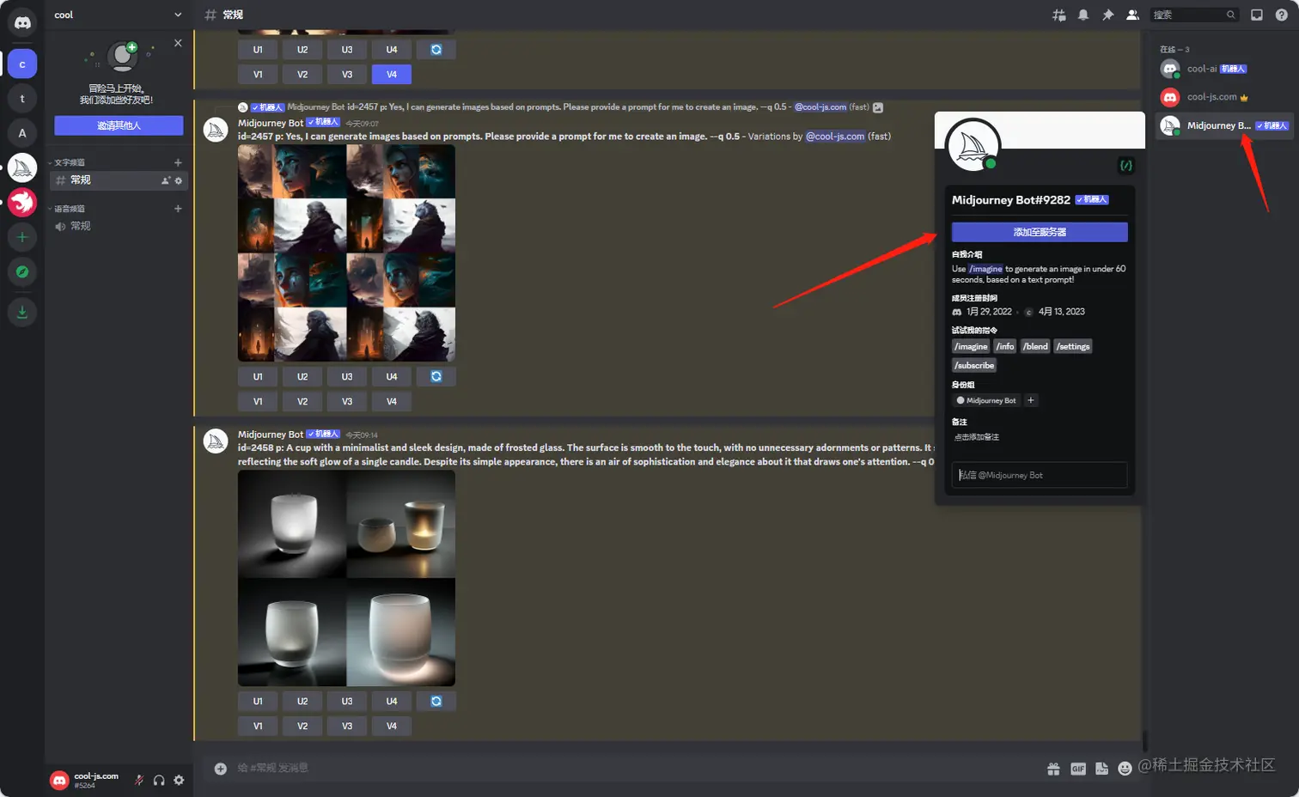This screenshot has height=797, width=1299.
Task: Open the GIF picker button
Action: (x=1078, y=769)
